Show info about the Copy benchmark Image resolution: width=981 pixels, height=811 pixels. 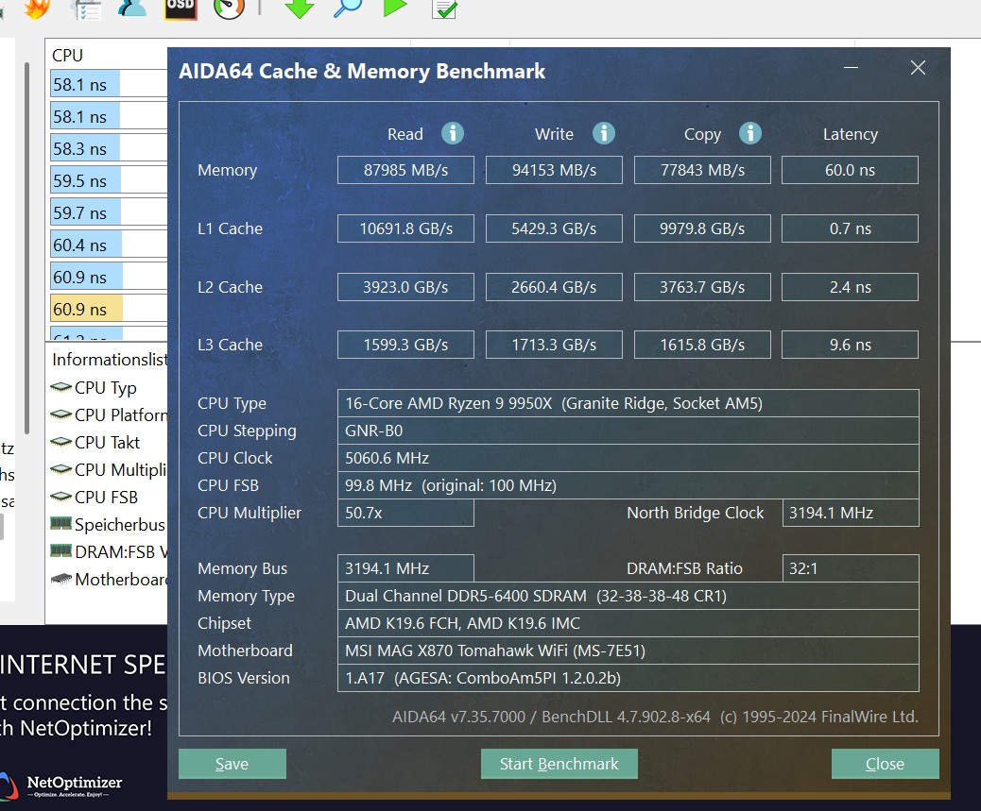pyautogui.click(x=750, y=133)
